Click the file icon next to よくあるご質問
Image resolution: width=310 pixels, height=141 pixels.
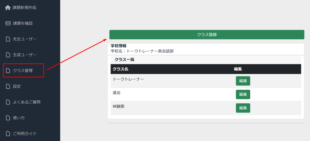tap(8, 102)
